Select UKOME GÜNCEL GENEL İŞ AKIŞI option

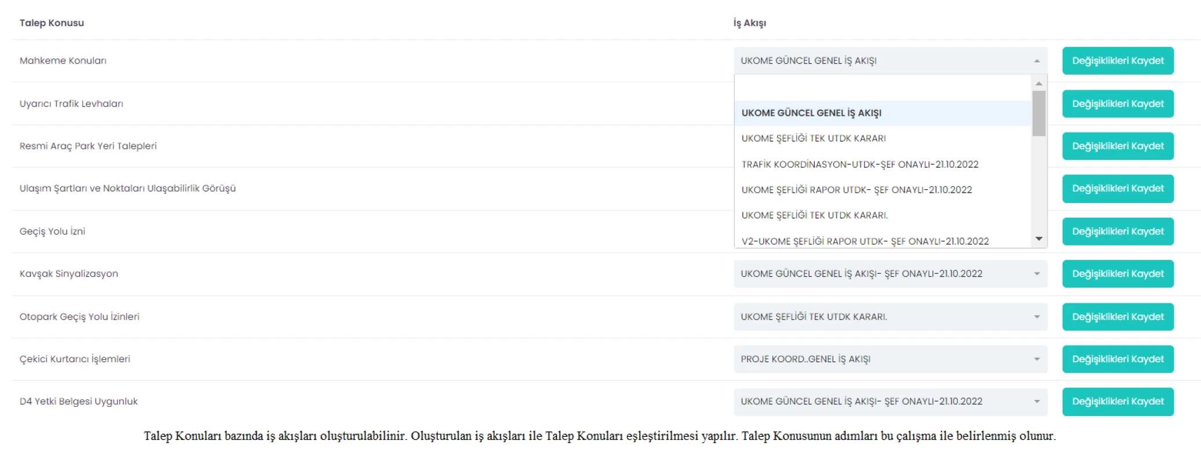click(883, 113)
